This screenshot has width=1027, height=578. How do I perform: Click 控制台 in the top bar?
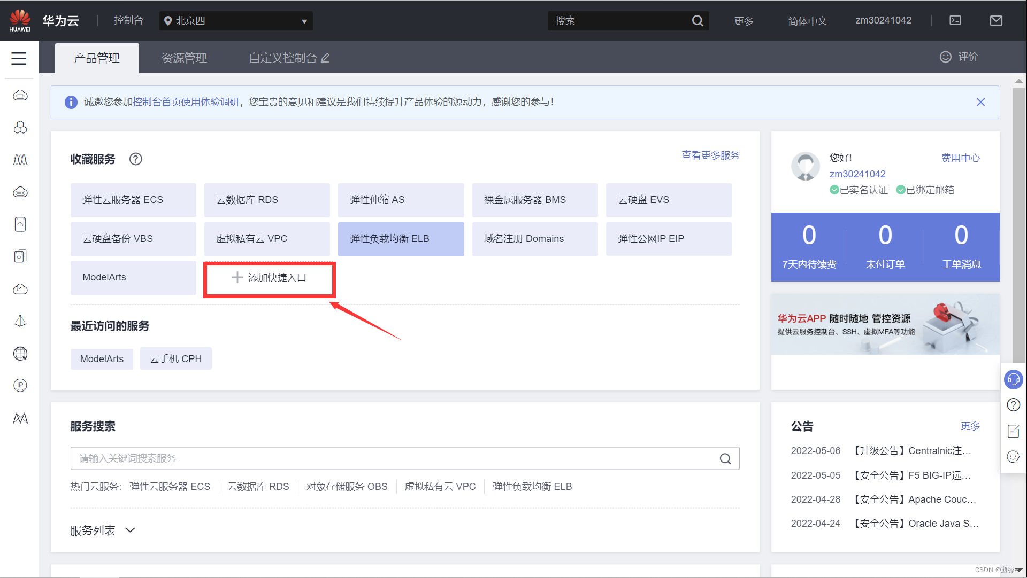click(128, 20)
